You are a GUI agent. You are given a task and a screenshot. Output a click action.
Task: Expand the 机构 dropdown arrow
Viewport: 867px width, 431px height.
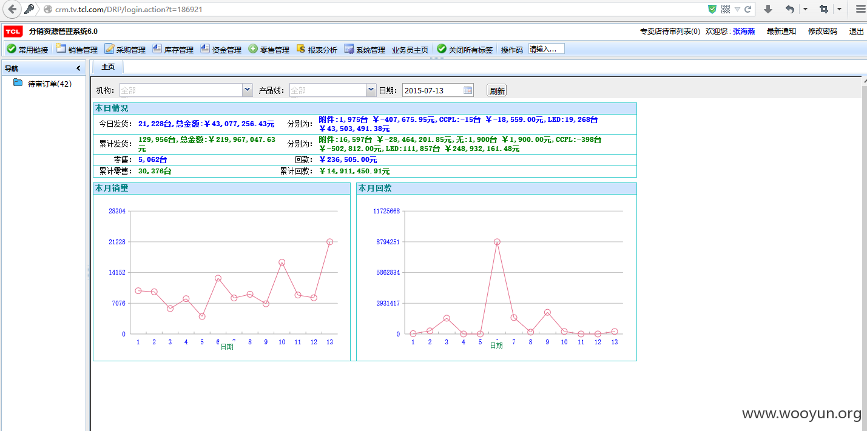247,90
